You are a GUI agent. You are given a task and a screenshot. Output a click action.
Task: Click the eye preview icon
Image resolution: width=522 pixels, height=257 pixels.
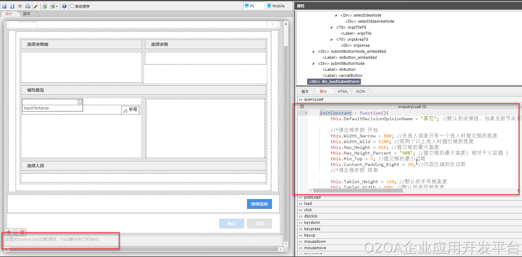click(20, 6)
